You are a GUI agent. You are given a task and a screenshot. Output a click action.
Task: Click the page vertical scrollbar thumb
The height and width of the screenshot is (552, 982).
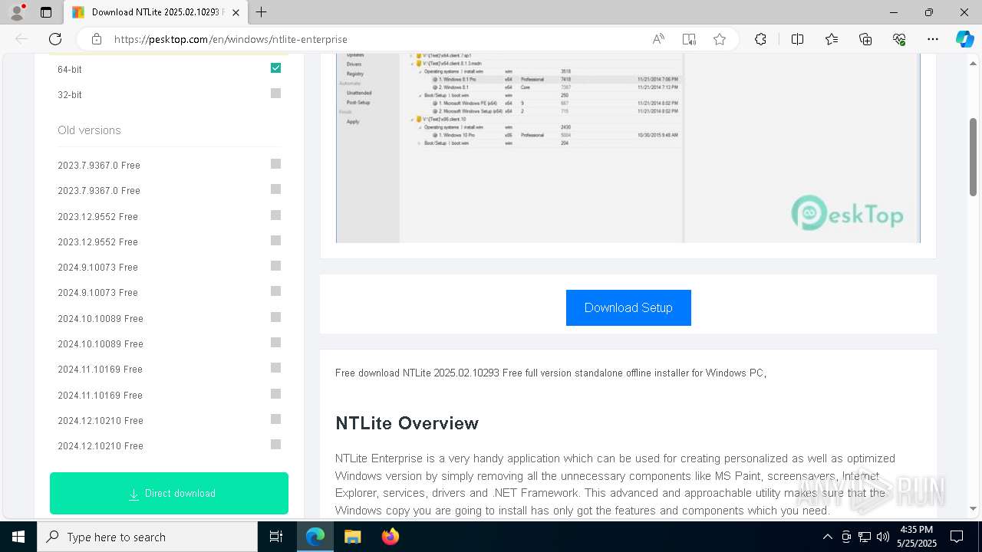click(973, 156)
